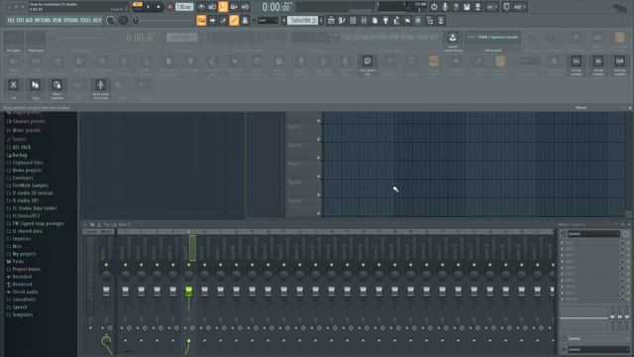Screen dimensions: 634x357
Task: Click the master volume knob
Action: point(110,20)
